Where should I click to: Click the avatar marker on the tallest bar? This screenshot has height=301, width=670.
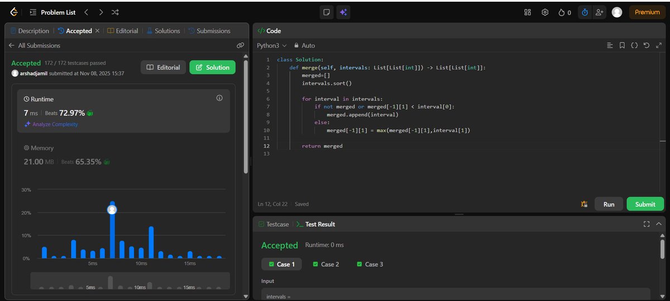click(x=112, y=210)
